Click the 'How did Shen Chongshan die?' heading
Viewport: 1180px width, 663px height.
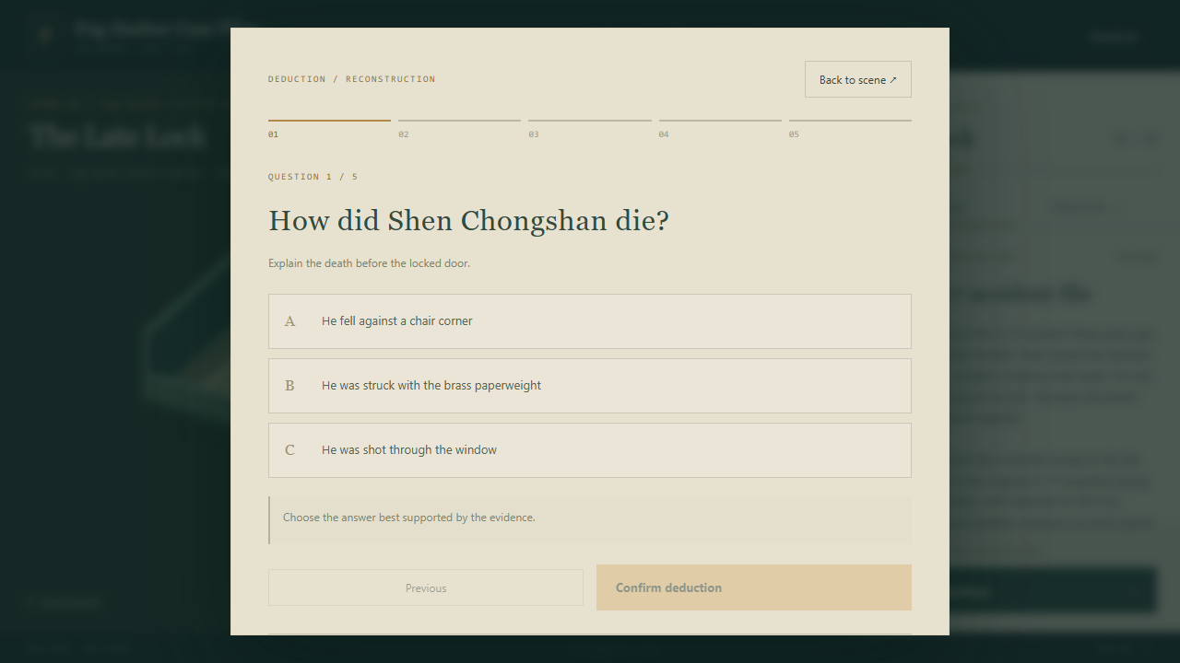coord(468,221)
